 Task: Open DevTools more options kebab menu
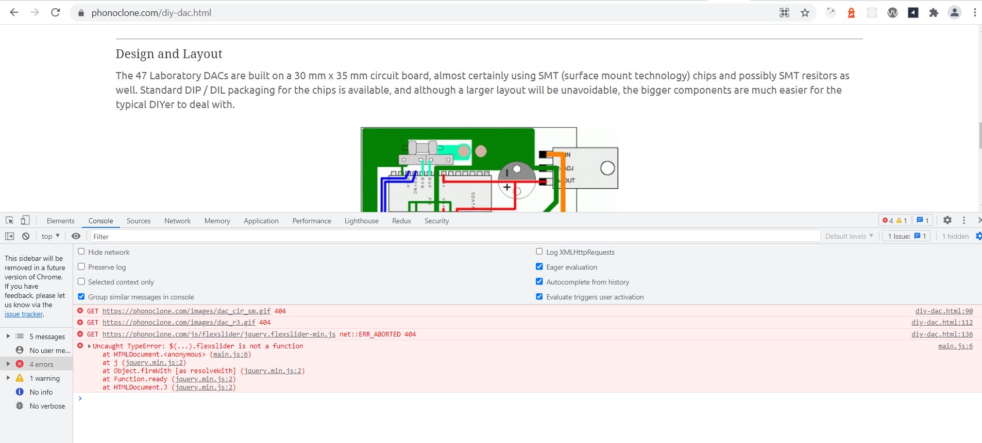[964, 220]
